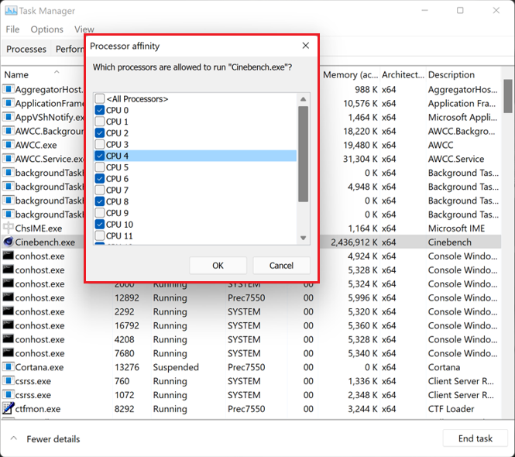Uncheck the highlighted CPU 4 checkbox
The image size is (515, 457).
click(x=100, y=156)
